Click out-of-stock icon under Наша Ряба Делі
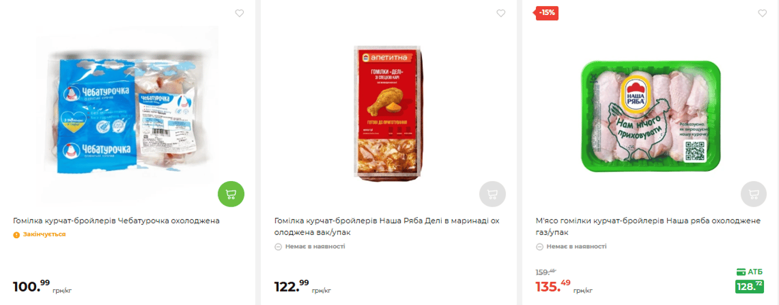Screen dimensions: 779x305 [x=278, y=246]
